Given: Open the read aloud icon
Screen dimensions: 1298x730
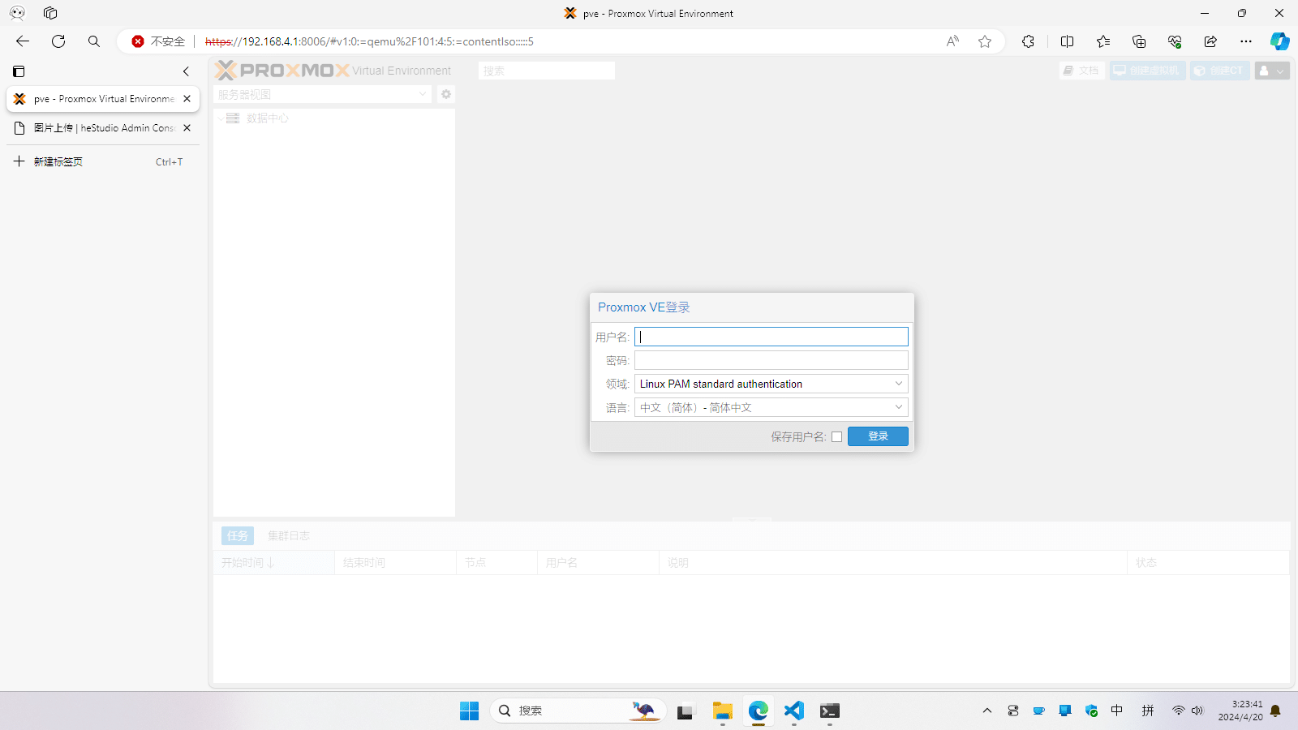Looking at the screenshot, I should (952, 41).
